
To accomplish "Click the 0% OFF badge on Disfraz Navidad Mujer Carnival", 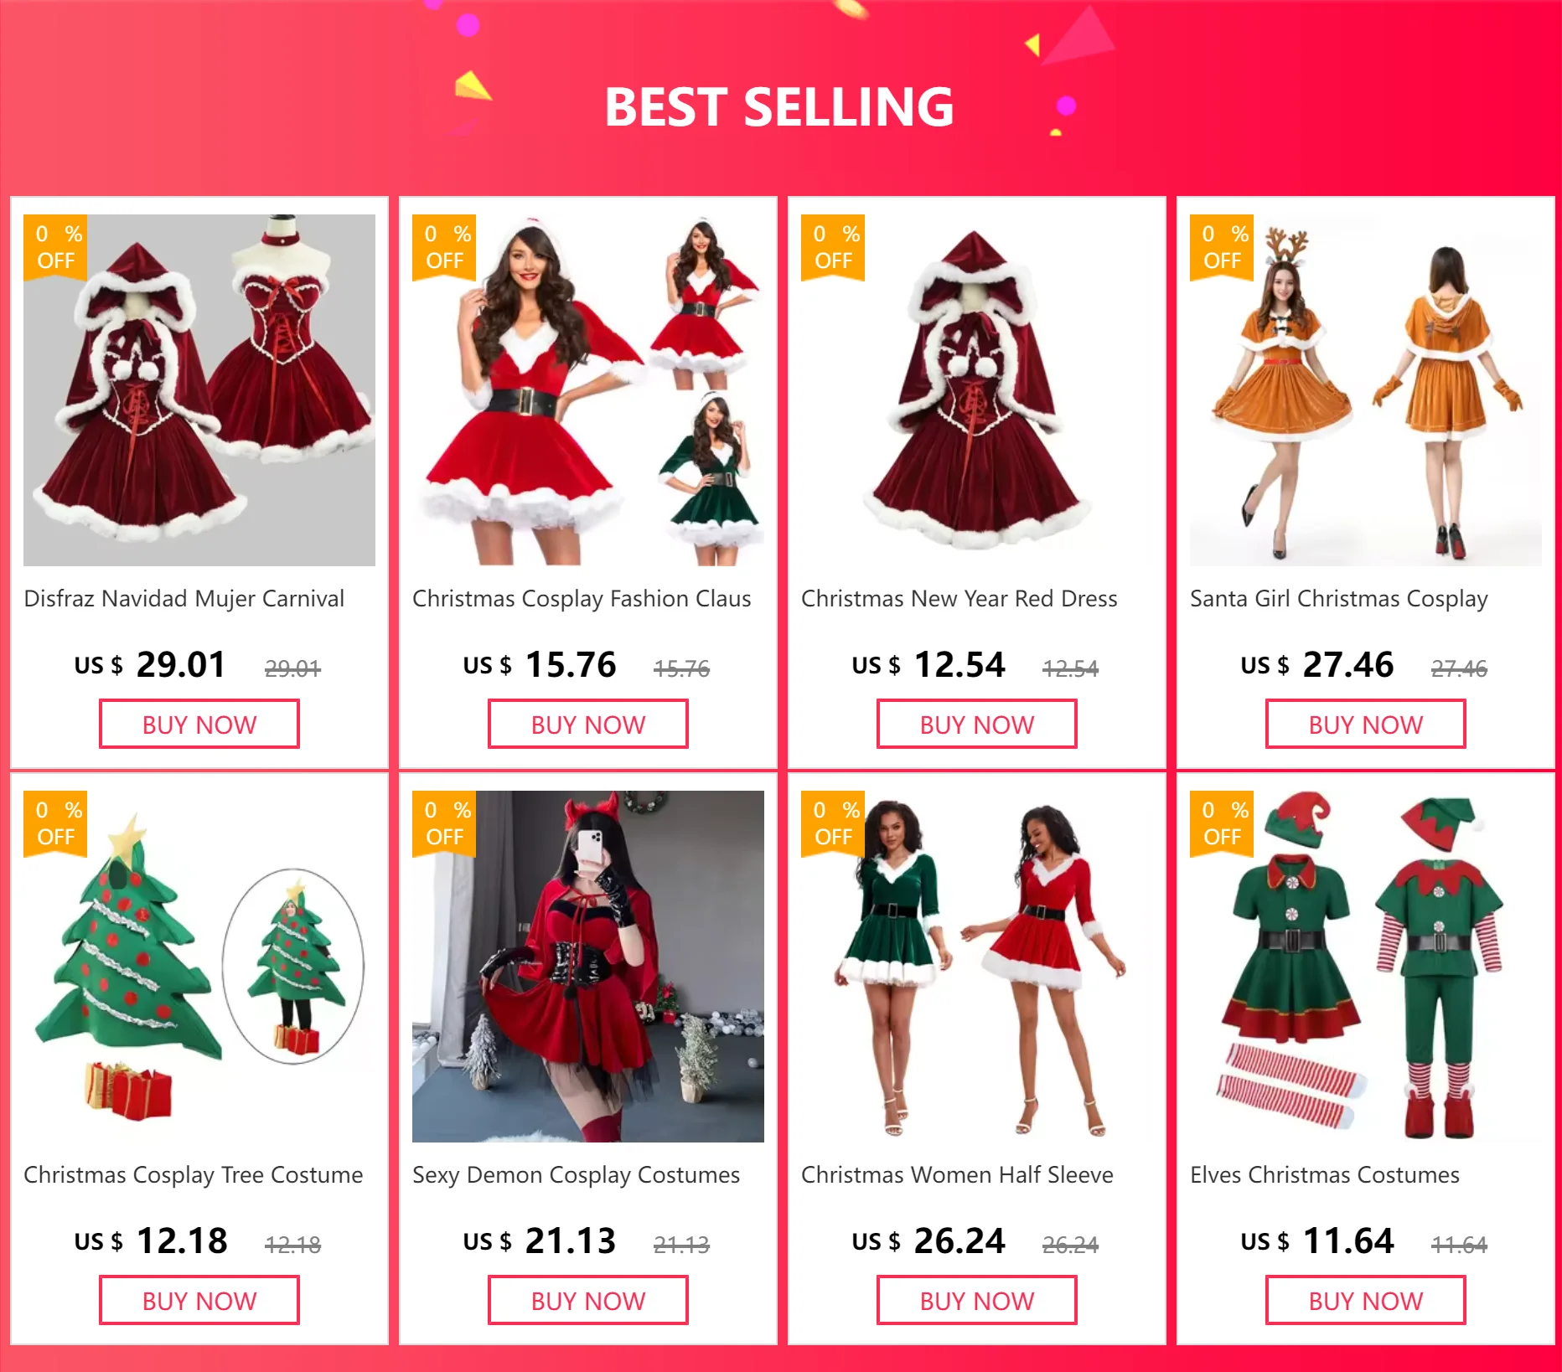I will (x=55, y=247).
